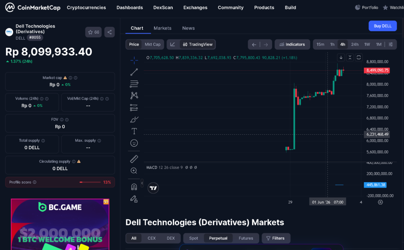The height and width of the screenshot is (250, 404).
Task: Select the XABCD pattern tool
Action: pos(134,96)
